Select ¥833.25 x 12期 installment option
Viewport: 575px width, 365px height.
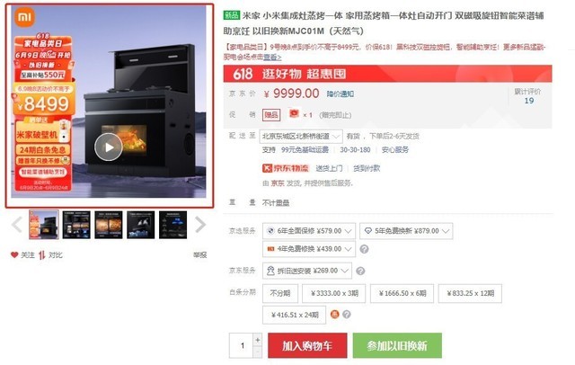(470, 293)
